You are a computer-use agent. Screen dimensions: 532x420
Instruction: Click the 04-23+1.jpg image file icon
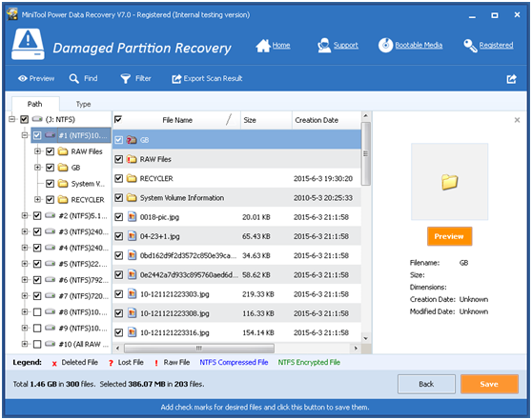[132, 236]
